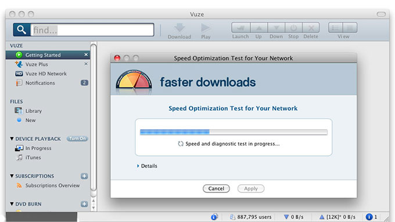
Task: Click the sidebar scroll up arrow
Action: pyautogui.click(x=94, y=201)
